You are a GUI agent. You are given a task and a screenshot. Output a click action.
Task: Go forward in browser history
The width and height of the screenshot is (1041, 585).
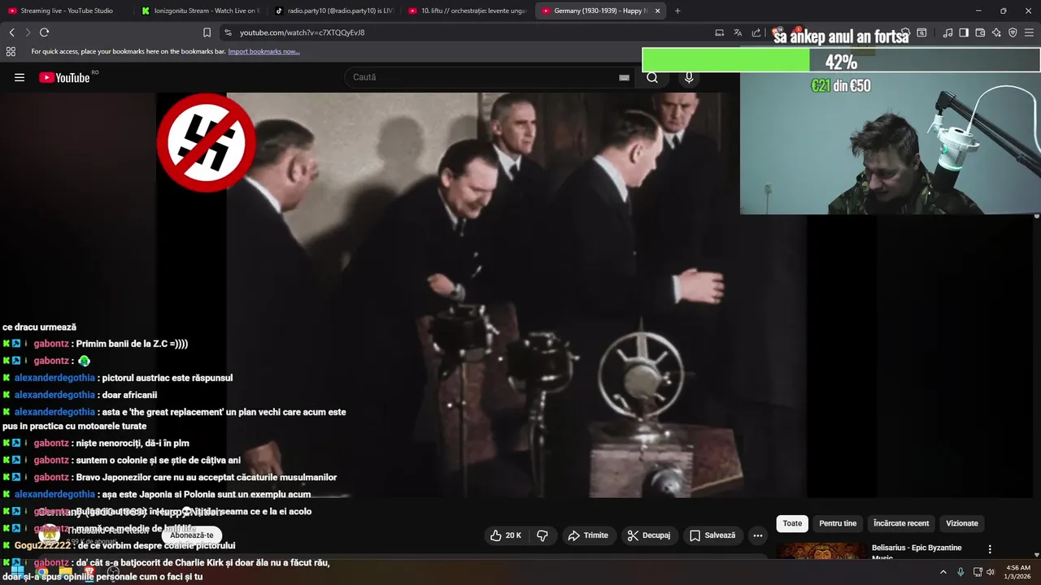[28, 32]
